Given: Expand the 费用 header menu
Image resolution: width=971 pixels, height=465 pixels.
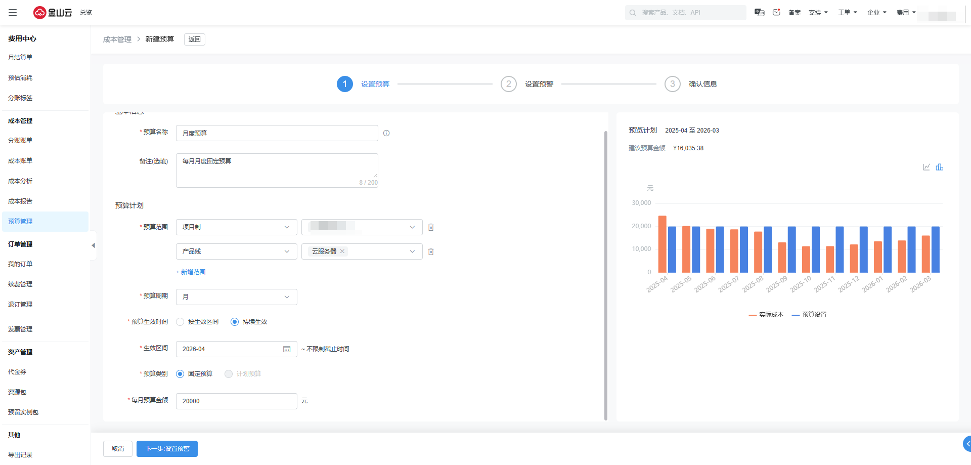Looking at the screenshot, I should point(906,13).
